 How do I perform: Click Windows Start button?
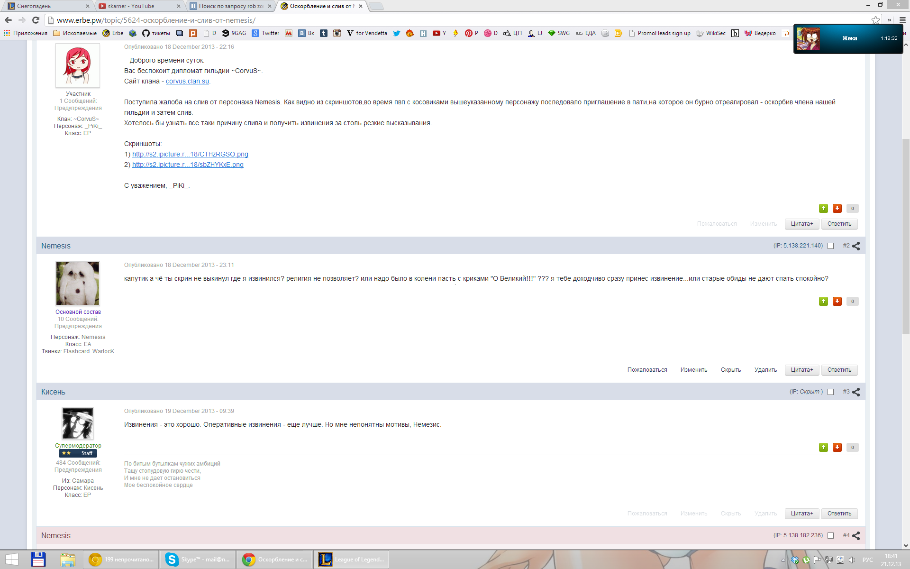12,560
